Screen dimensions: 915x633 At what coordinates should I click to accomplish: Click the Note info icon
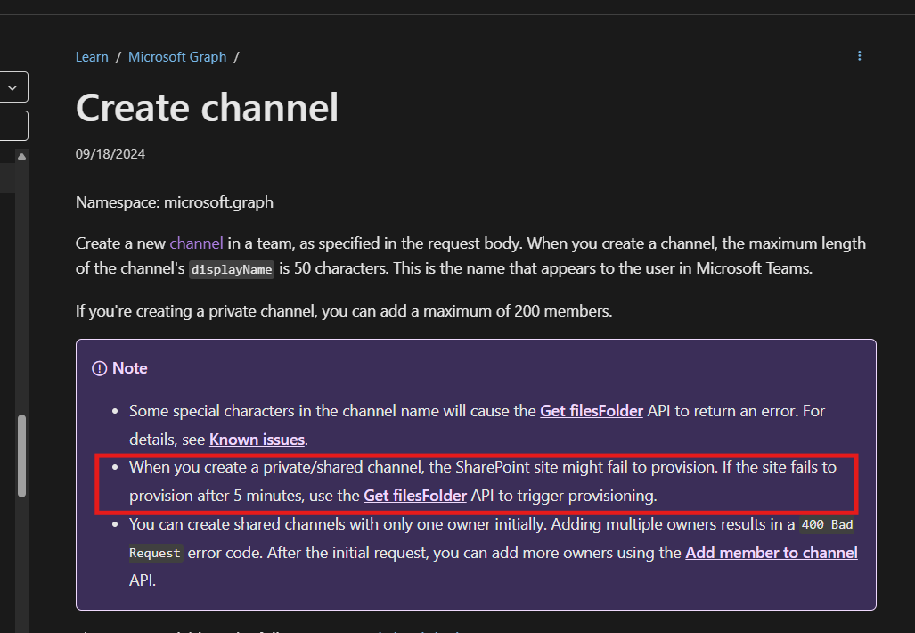[99, 368]
